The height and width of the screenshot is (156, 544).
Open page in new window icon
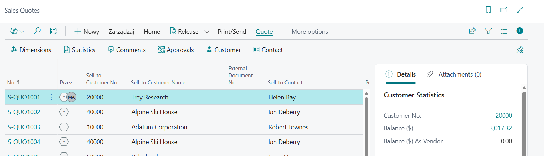pyautogui.click(x=504, y=10)
